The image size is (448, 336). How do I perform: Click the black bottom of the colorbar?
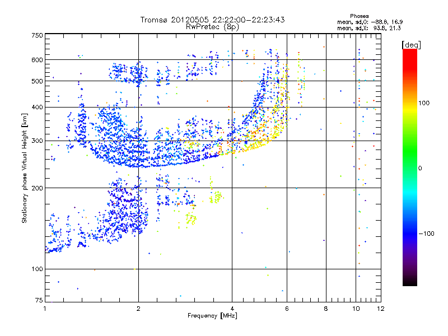click(x=410, y=282)
